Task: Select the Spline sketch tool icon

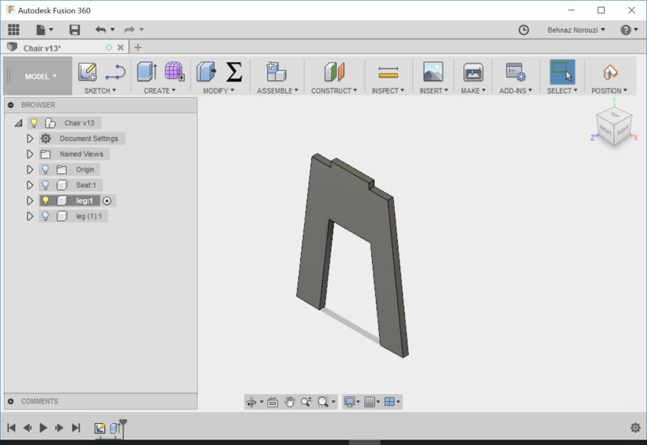Action: pyautogui.click(x=115, y=72)
